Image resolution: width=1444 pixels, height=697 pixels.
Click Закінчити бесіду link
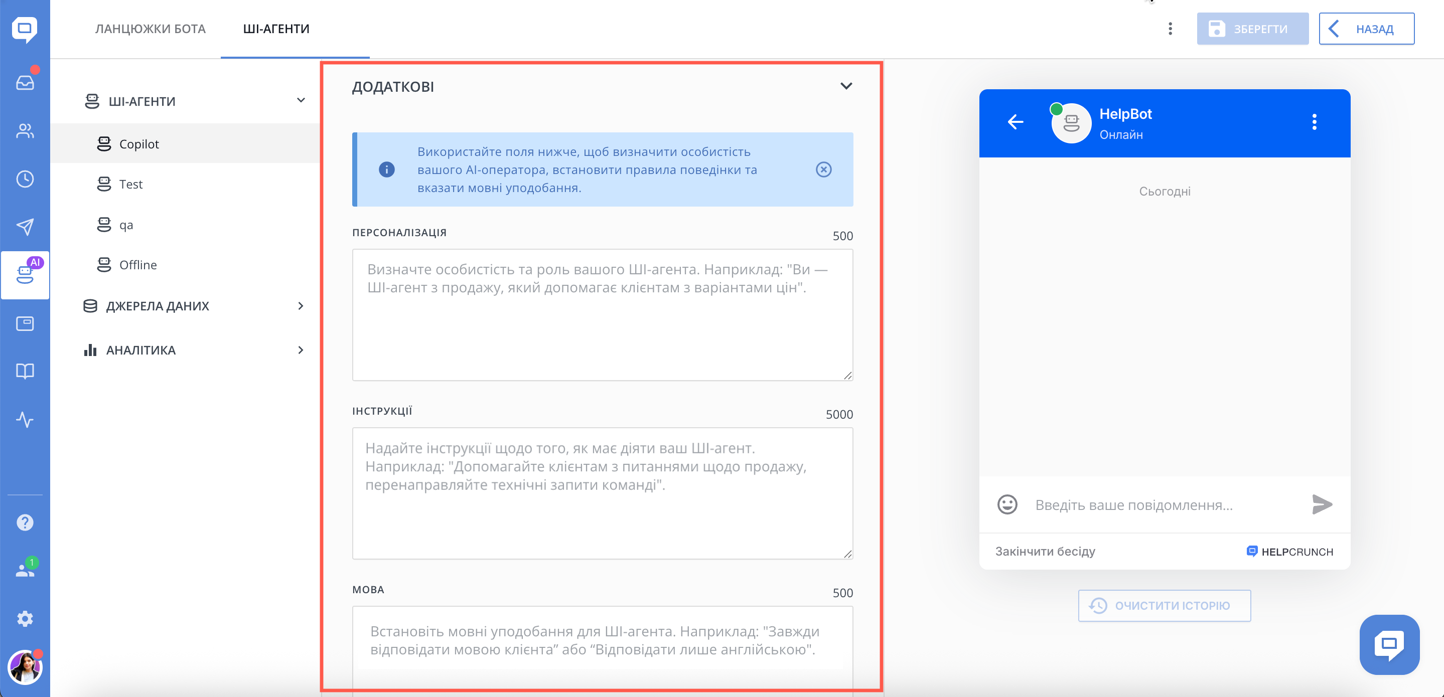coord(1045,551)
